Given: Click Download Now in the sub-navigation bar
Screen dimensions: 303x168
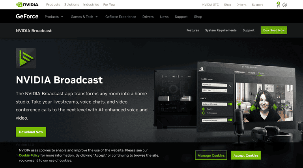Looking at the screenshot, I should tap(274, 30).
